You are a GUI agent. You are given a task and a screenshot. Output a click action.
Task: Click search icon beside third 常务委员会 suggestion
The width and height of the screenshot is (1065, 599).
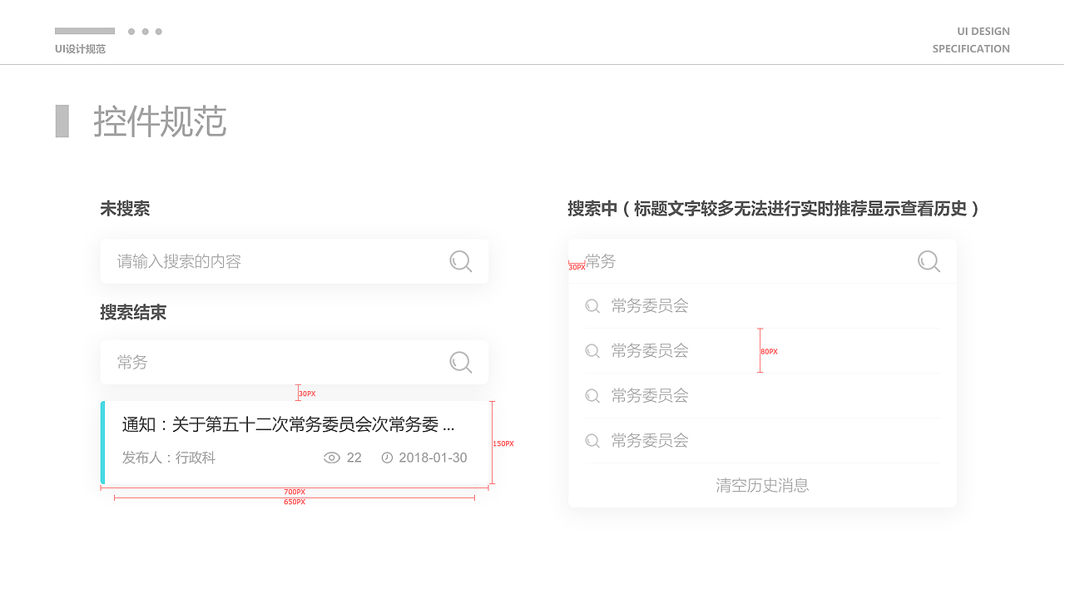592,396
